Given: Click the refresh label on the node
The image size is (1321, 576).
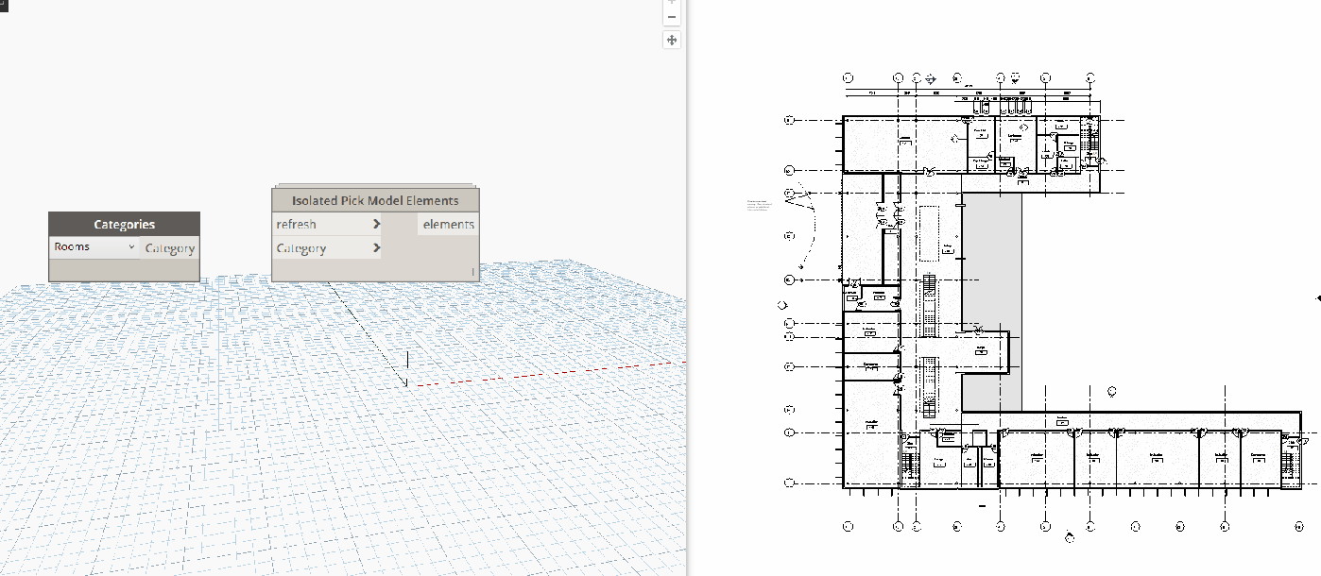Looking at the screenshot, I should pyautogui.click(x=294, y=224).
